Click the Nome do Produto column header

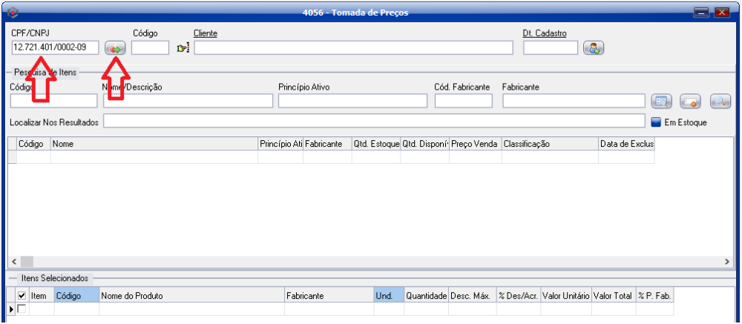(191, 296)
